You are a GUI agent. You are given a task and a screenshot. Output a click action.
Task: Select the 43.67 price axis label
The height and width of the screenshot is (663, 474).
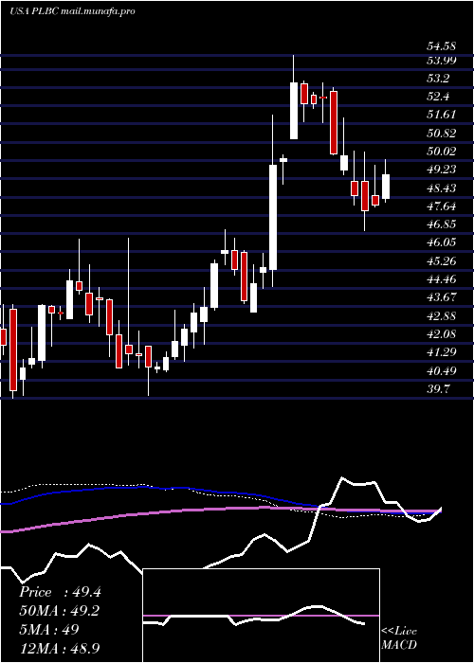click(x=440, y=297)
